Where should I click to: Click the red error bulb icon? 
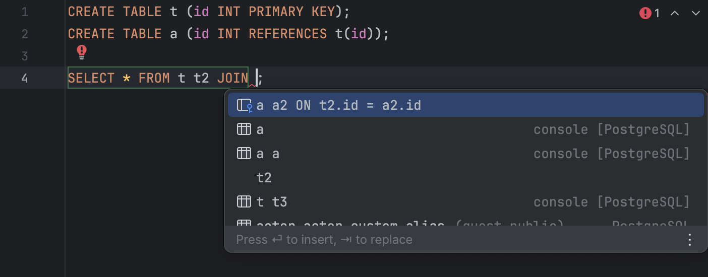pyautogui.click(x=81, y=51)
